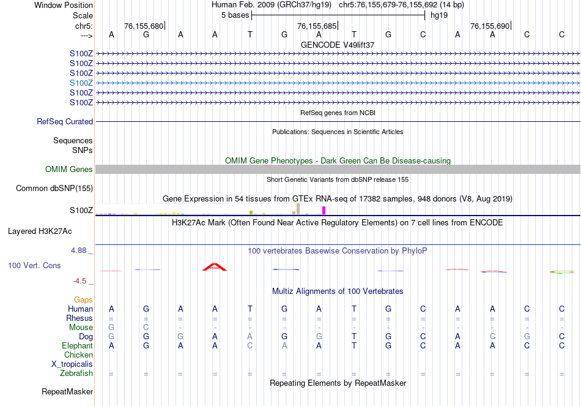
Task: Click the orange 'Gaps' row label
Action: [x=83, y=299]
